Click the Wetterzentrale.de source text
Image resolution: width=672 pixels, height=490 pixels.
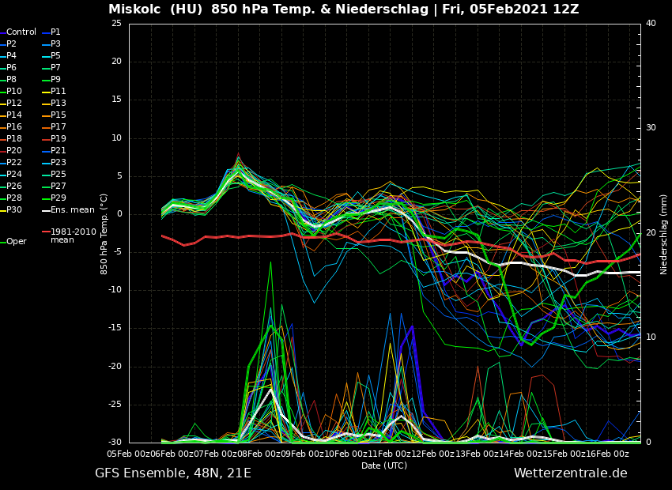570,473
